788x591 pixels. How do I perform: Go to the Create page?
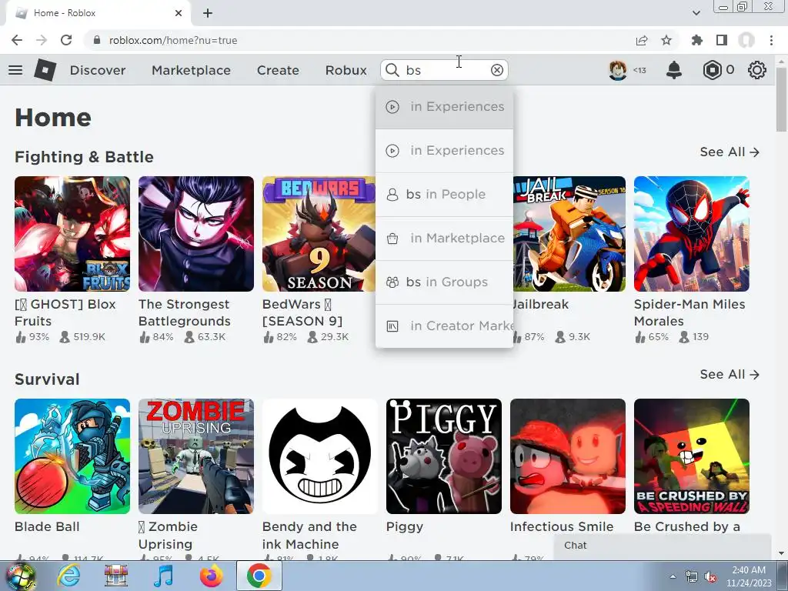278,70
